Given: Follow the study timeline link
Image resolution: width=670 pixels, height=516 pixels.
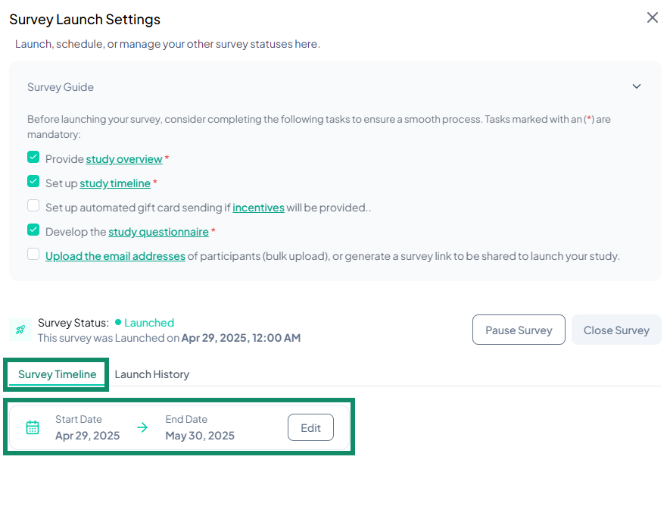Looking at the screenshot, I should tap(115, 183).
